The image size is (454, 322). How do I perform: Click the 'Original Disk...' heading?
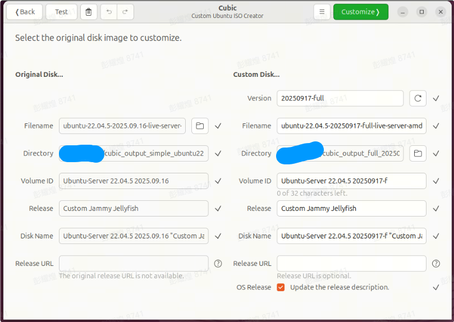coord(39,75)
